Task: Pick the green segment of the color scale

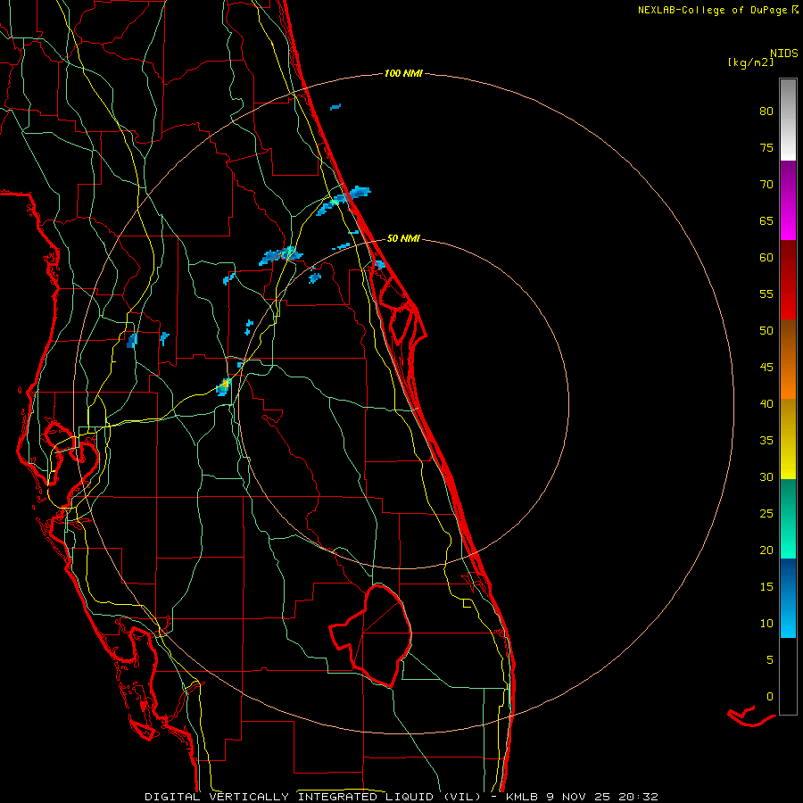Action: tap(788, 518)
